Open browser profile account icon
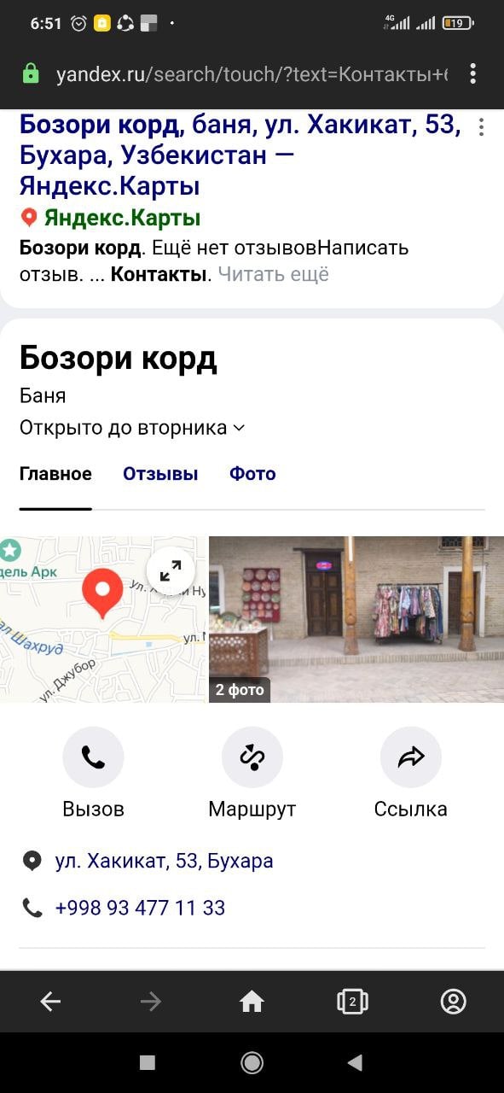This screenshot has height=1093, width=504. [453, 1002]
